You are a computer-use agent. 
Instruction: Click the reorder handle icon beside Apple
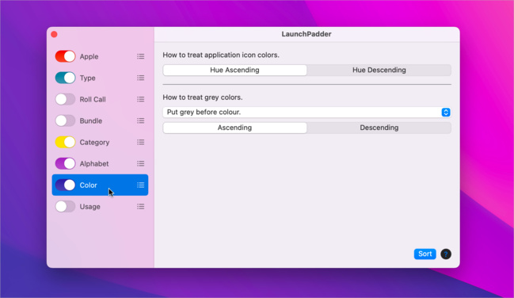(x=141, y=56)
